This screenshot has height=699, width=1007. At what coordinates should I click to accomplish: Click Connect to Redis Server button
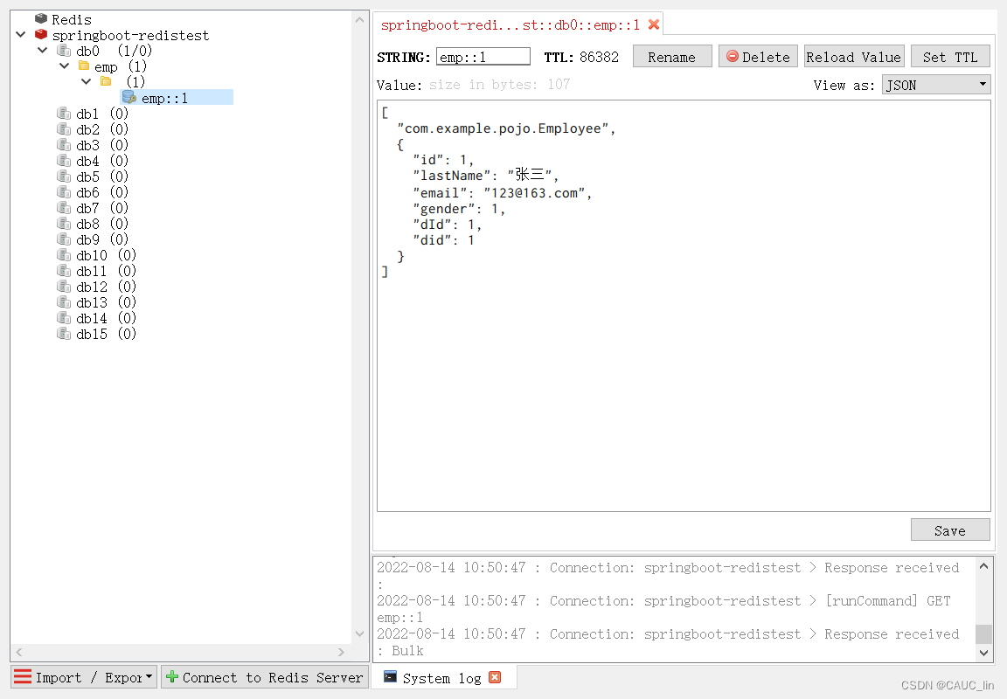point(265,677)
